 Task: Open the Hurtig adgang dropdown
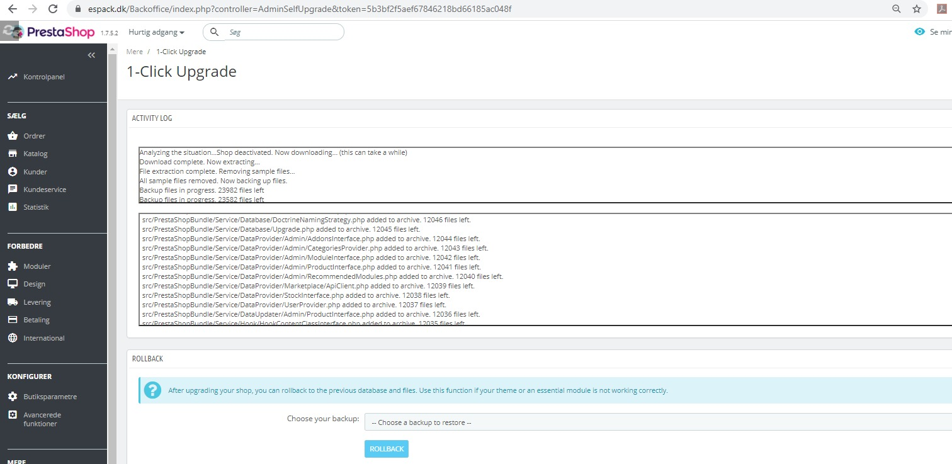coord(156,32)
